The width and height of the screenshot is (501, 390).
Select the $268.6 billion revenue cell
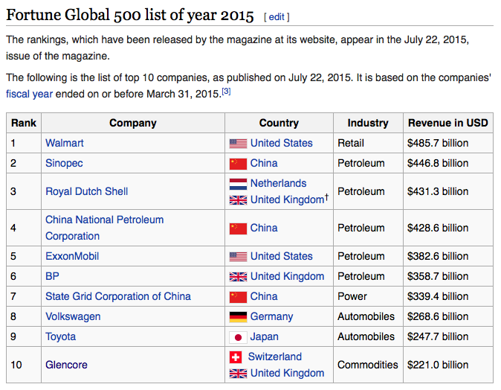448,316
